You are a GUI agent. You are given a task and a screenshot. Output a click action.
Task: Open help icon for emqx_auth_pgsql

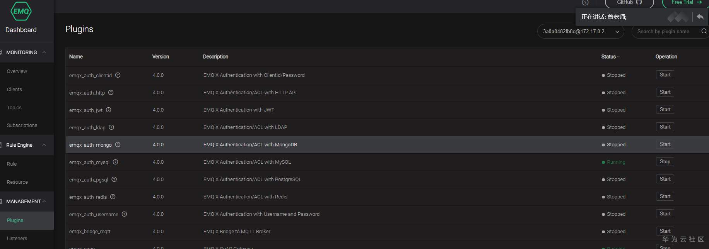click(x=114, y=180)
